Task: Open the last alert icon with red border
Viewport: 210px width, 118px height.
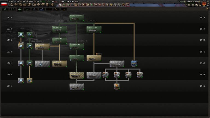Action: coord(127,5)
